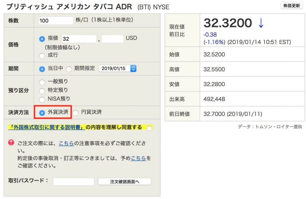Click the 取引パスワード input field
Image resolution: width=306 pixels, height=199 pixels.
point(74,182)
